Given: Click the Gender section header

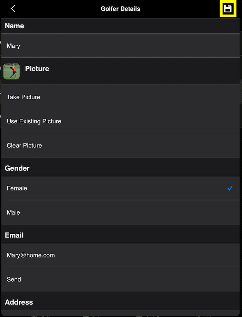Looking at the screenshot, I should pyautogui.click(x=17, y=168).
